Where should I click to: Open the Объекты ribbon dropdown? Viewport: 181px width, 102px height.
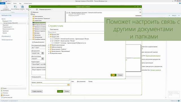(x=22, y=8)
